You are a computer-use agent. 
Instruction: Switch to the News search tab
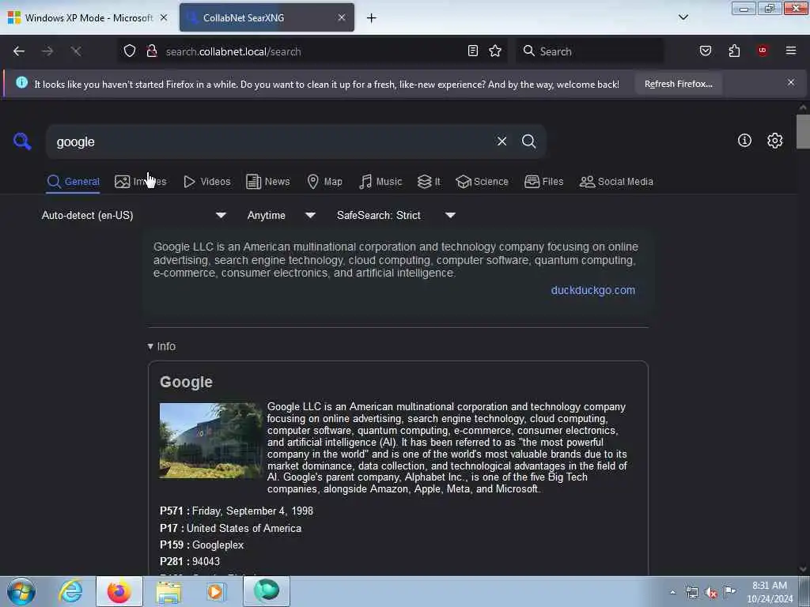coord(268,182)
